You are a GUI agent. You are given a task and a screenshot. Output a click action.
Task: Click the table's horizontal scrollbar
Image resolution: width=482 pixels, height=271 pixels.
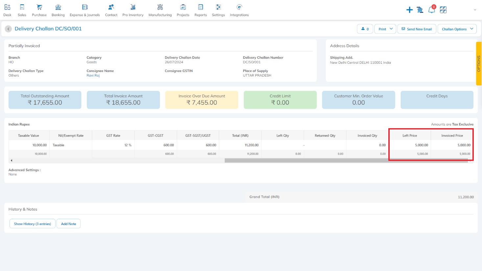point(346,160)
